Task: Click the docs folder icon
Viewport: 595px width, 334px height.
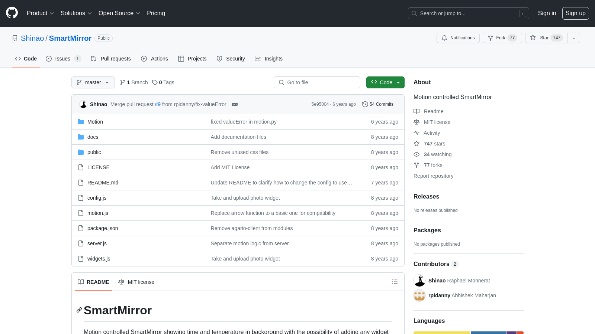Action: 81,137
